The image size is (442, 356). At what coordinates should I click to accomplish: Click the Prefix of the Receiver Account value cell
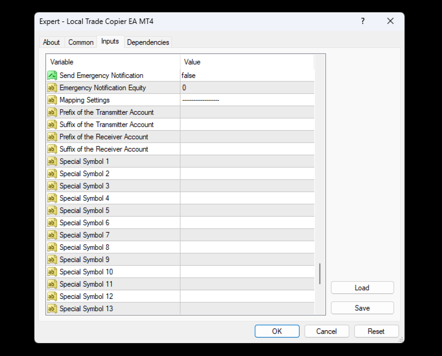[x=247, y=137]
